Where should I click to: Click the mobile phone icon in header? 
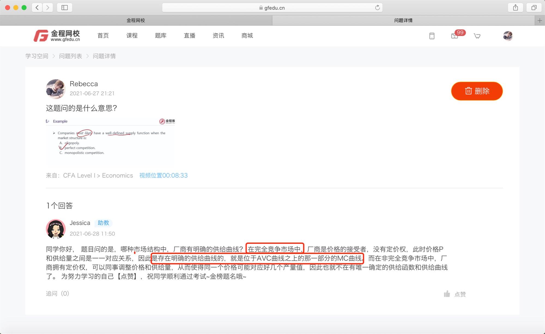pos(432,36)
